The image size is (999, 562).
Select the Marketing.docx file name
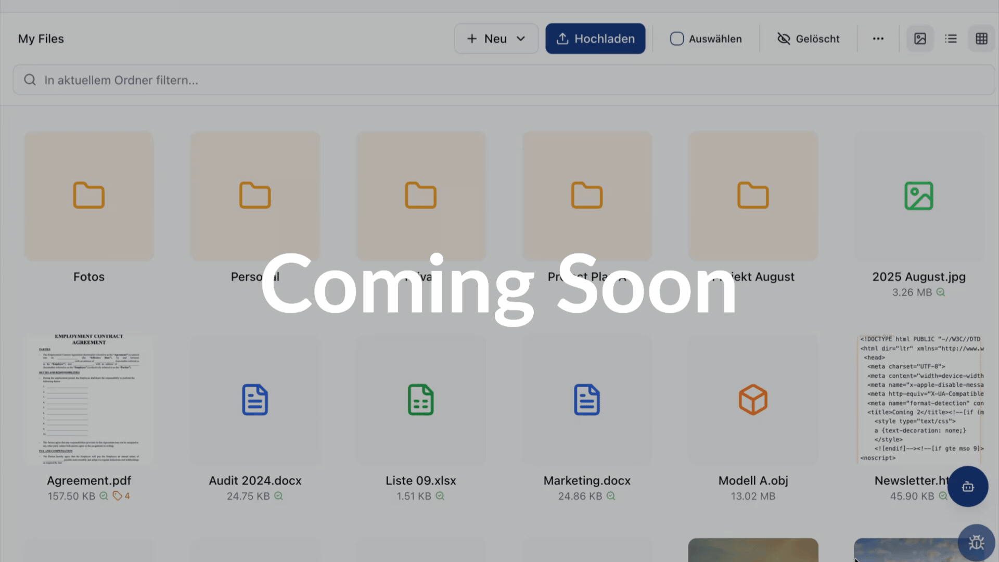587,481
